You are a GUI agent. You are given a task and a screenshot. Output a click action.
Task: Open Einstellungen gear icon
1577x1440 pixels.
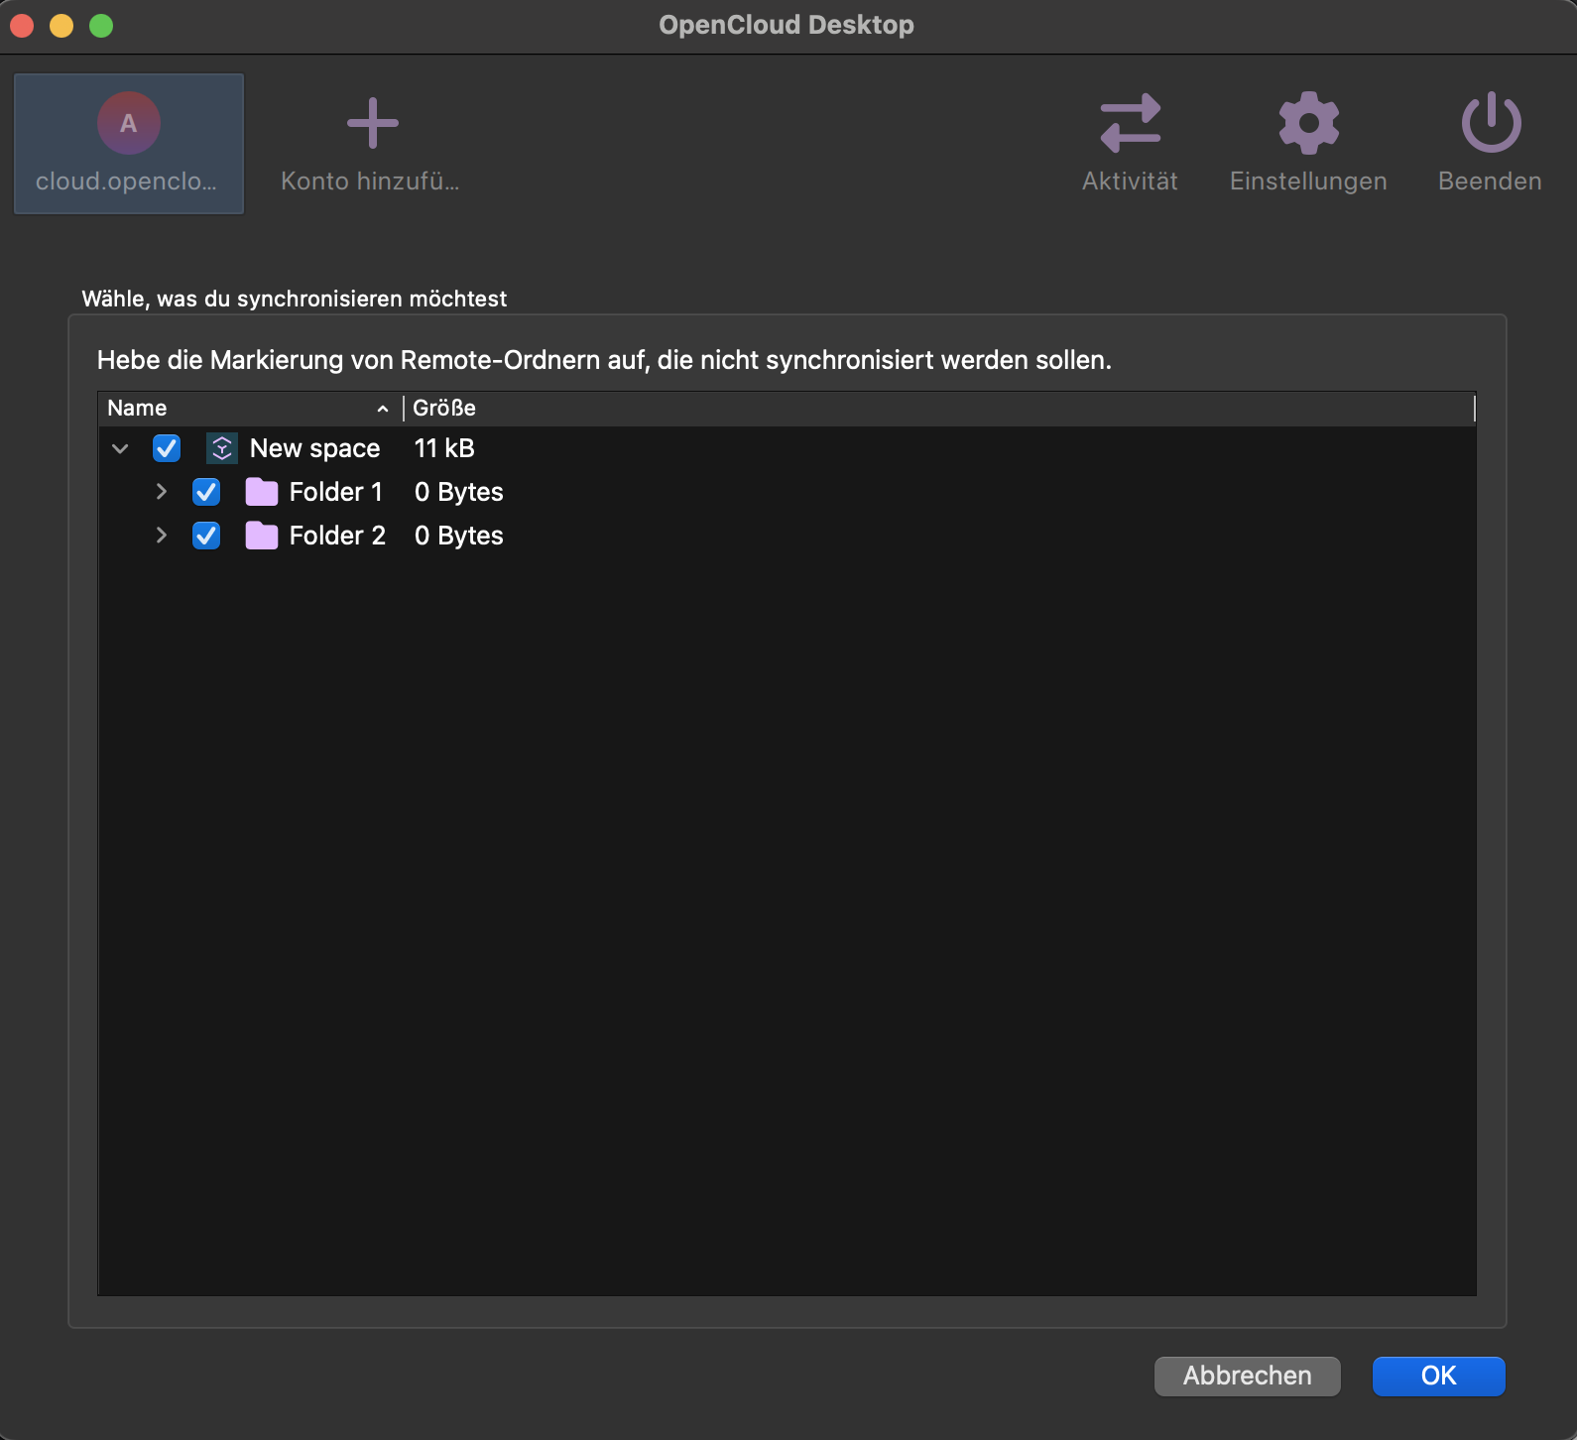point(1308,123)
